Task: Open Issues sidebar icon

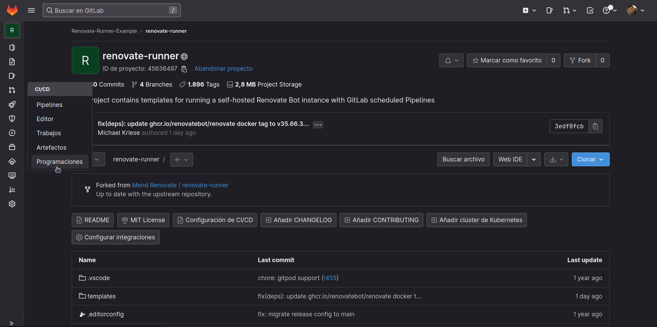Action: (12, 76)
